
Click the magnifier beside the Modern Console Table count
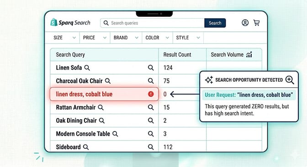151,134
